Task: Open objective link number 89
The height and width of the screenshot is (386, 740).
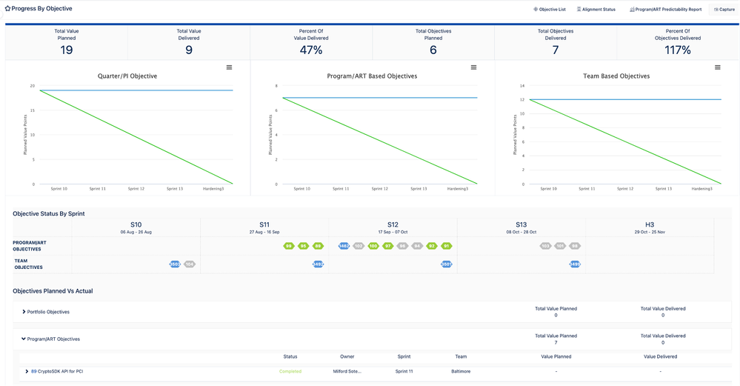Action: (x=33, y=371)
